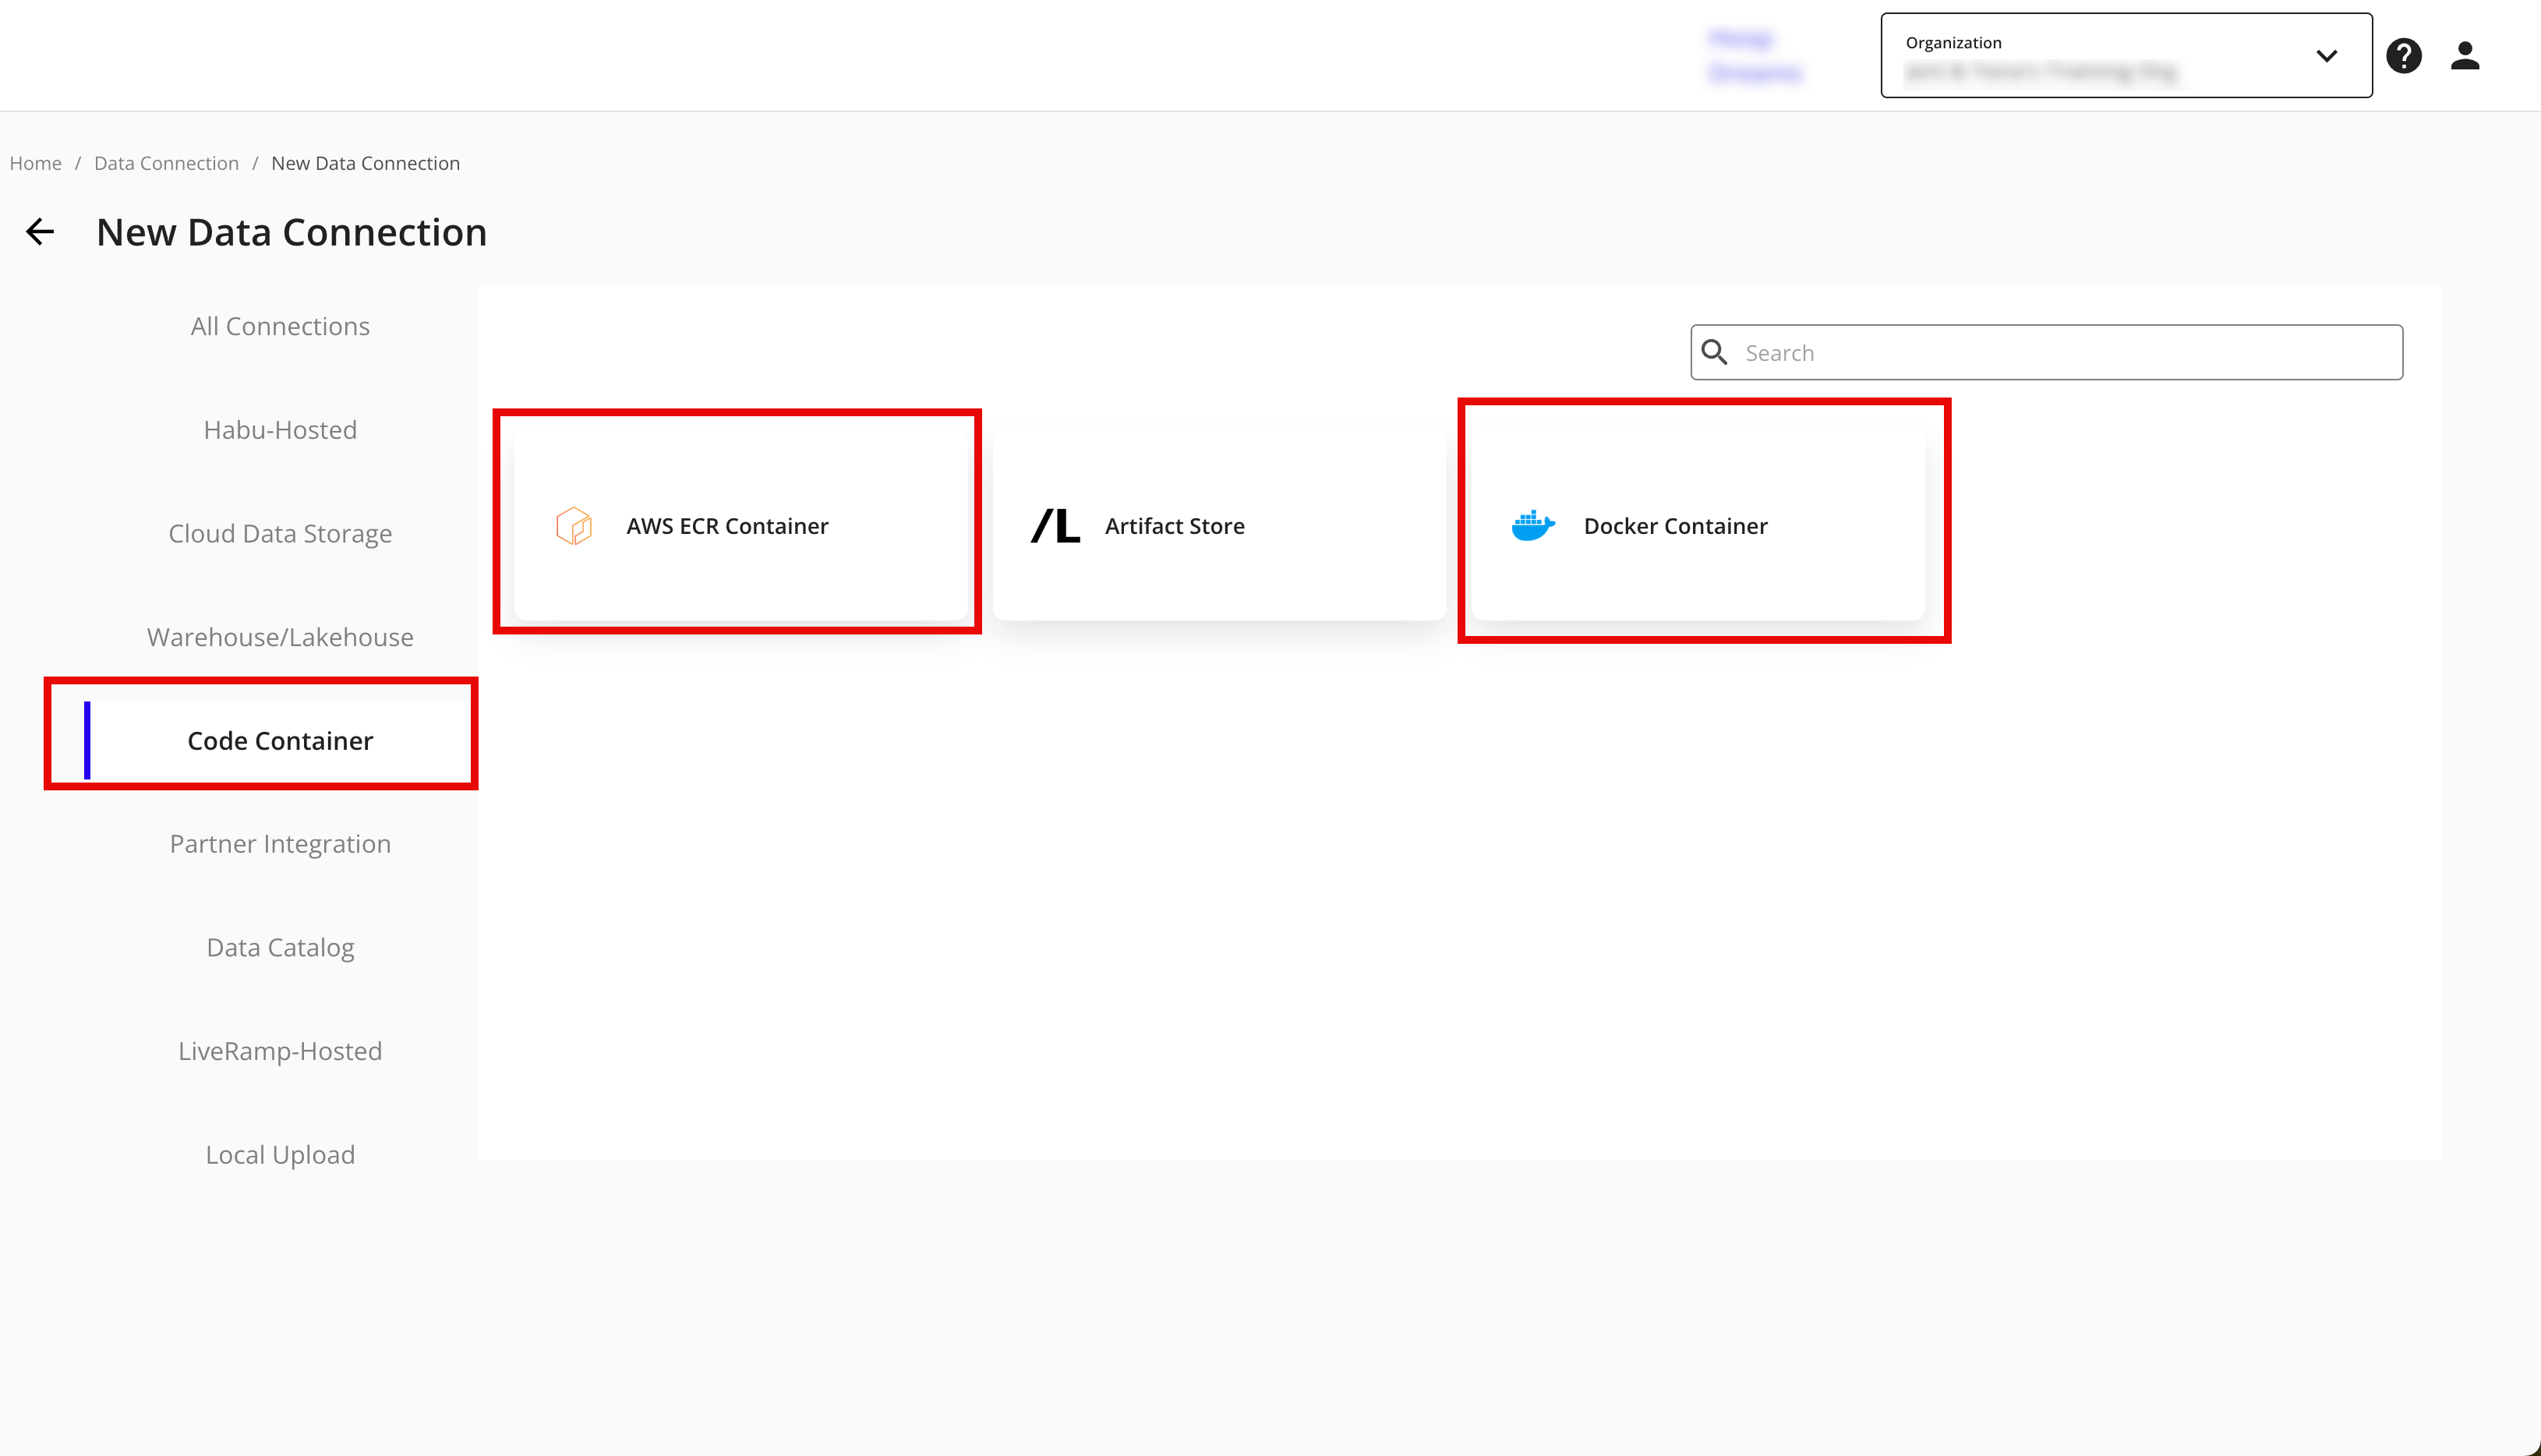The height and width of the screenshot is (1456, 2541).
Task: Click the Home breadcrumb link
Action: 35,163
